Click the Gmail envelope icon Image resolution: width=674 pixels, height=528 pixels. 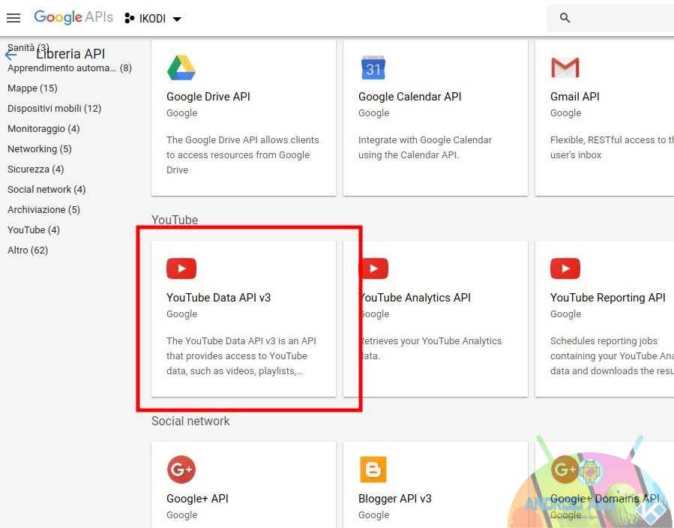pos(565,67)
